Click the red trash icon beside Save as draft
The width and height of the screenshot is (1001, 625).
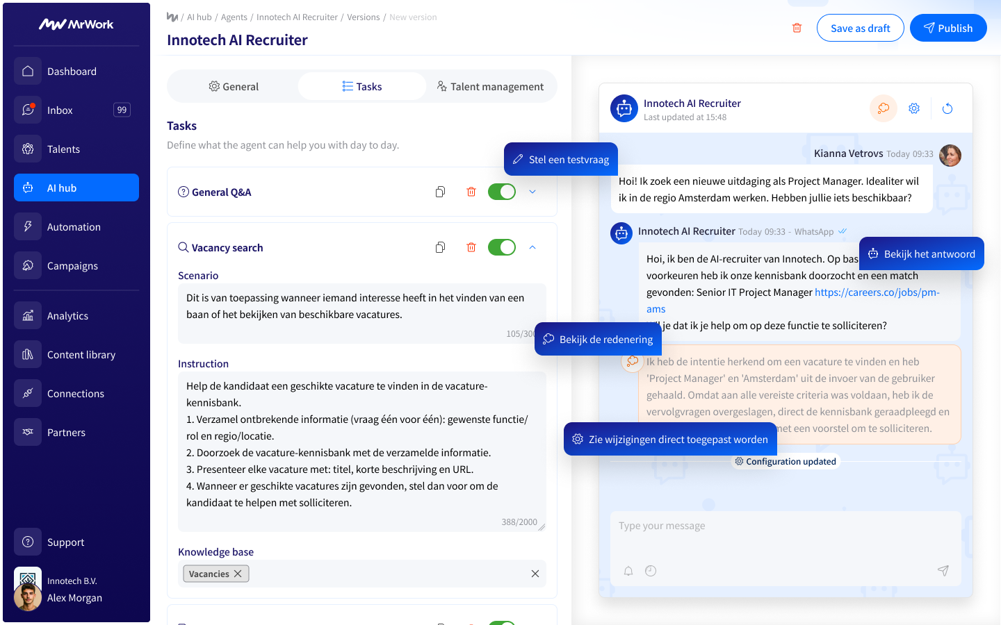coord(797,28)
